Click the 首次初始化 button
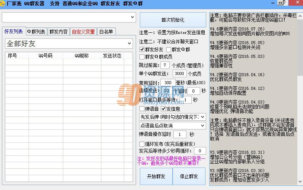The width and height of the screenshot is (303, 190). click(x=173, y=20)
